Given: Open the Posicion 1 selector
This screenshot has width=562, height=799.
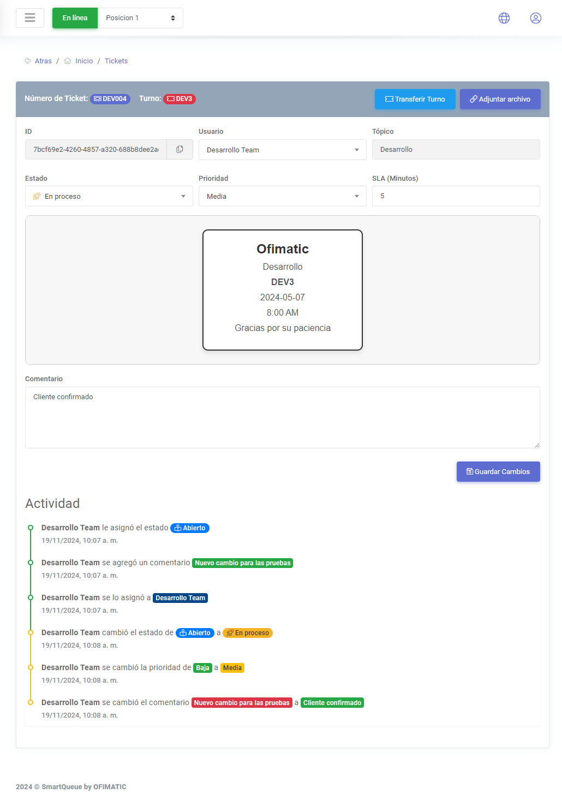Looking at the screenshot, I should pyautogui.click(x=140, y=18).
